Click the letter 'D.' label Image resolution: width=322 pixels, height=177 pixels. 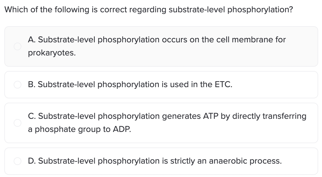32,161
